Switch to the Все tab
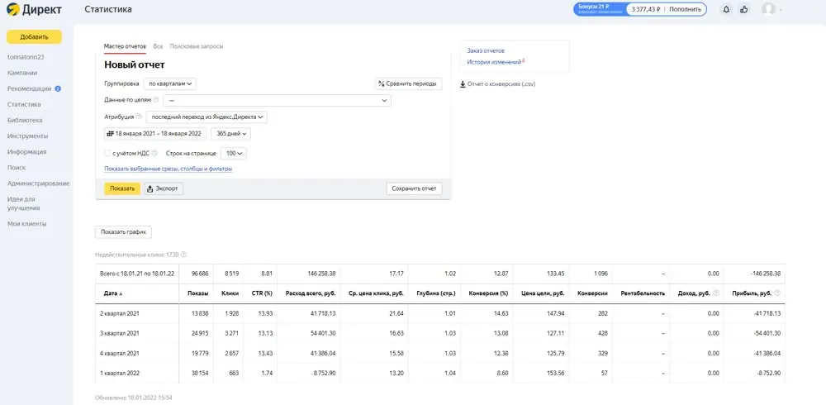826x405 pixels. tap(158, 46)
